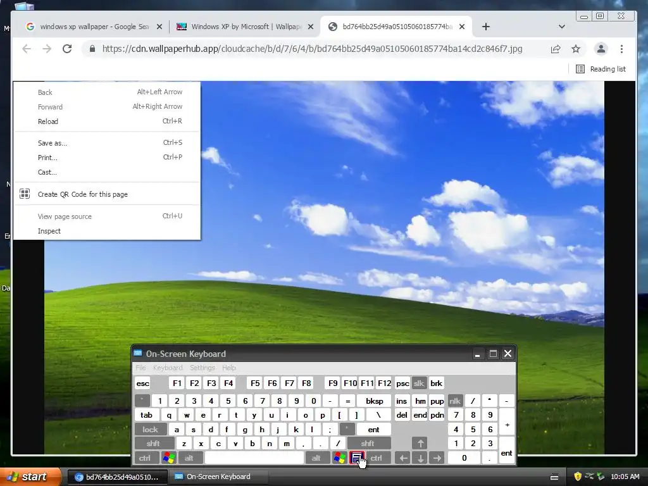The image size is (648, 486).
Task: Open the Help menu of On-Screen Keyboard
Action: coord(229,368)
